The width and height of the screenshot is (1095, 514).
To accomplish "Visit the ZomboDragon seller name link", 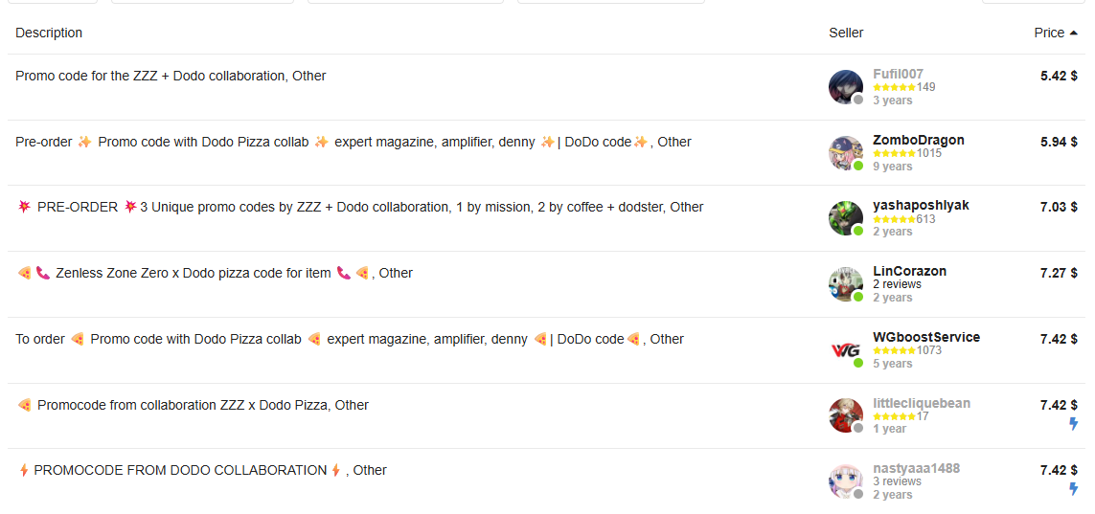I will coord(918,140).
